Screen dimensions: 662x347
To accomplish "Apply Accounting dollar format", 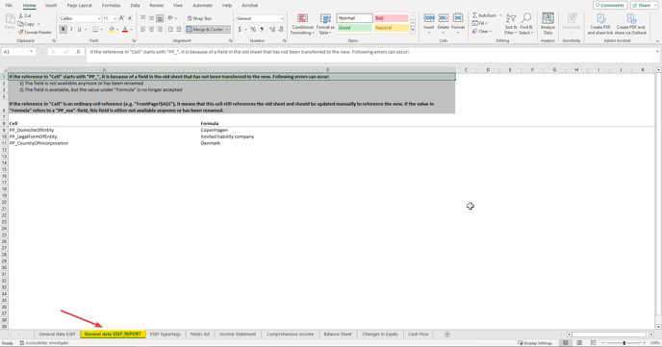I will tap(240, 30).
